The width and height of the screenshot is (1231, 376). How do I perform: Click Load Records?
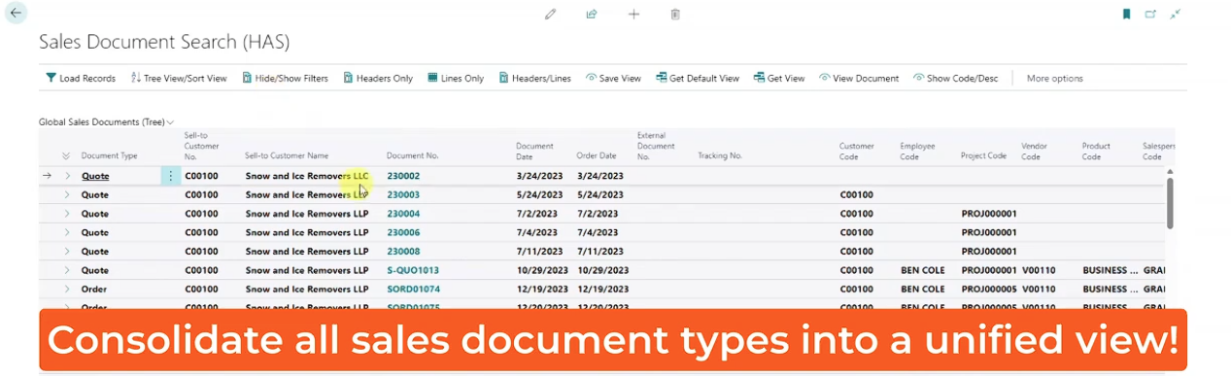[x=81, y=79]
